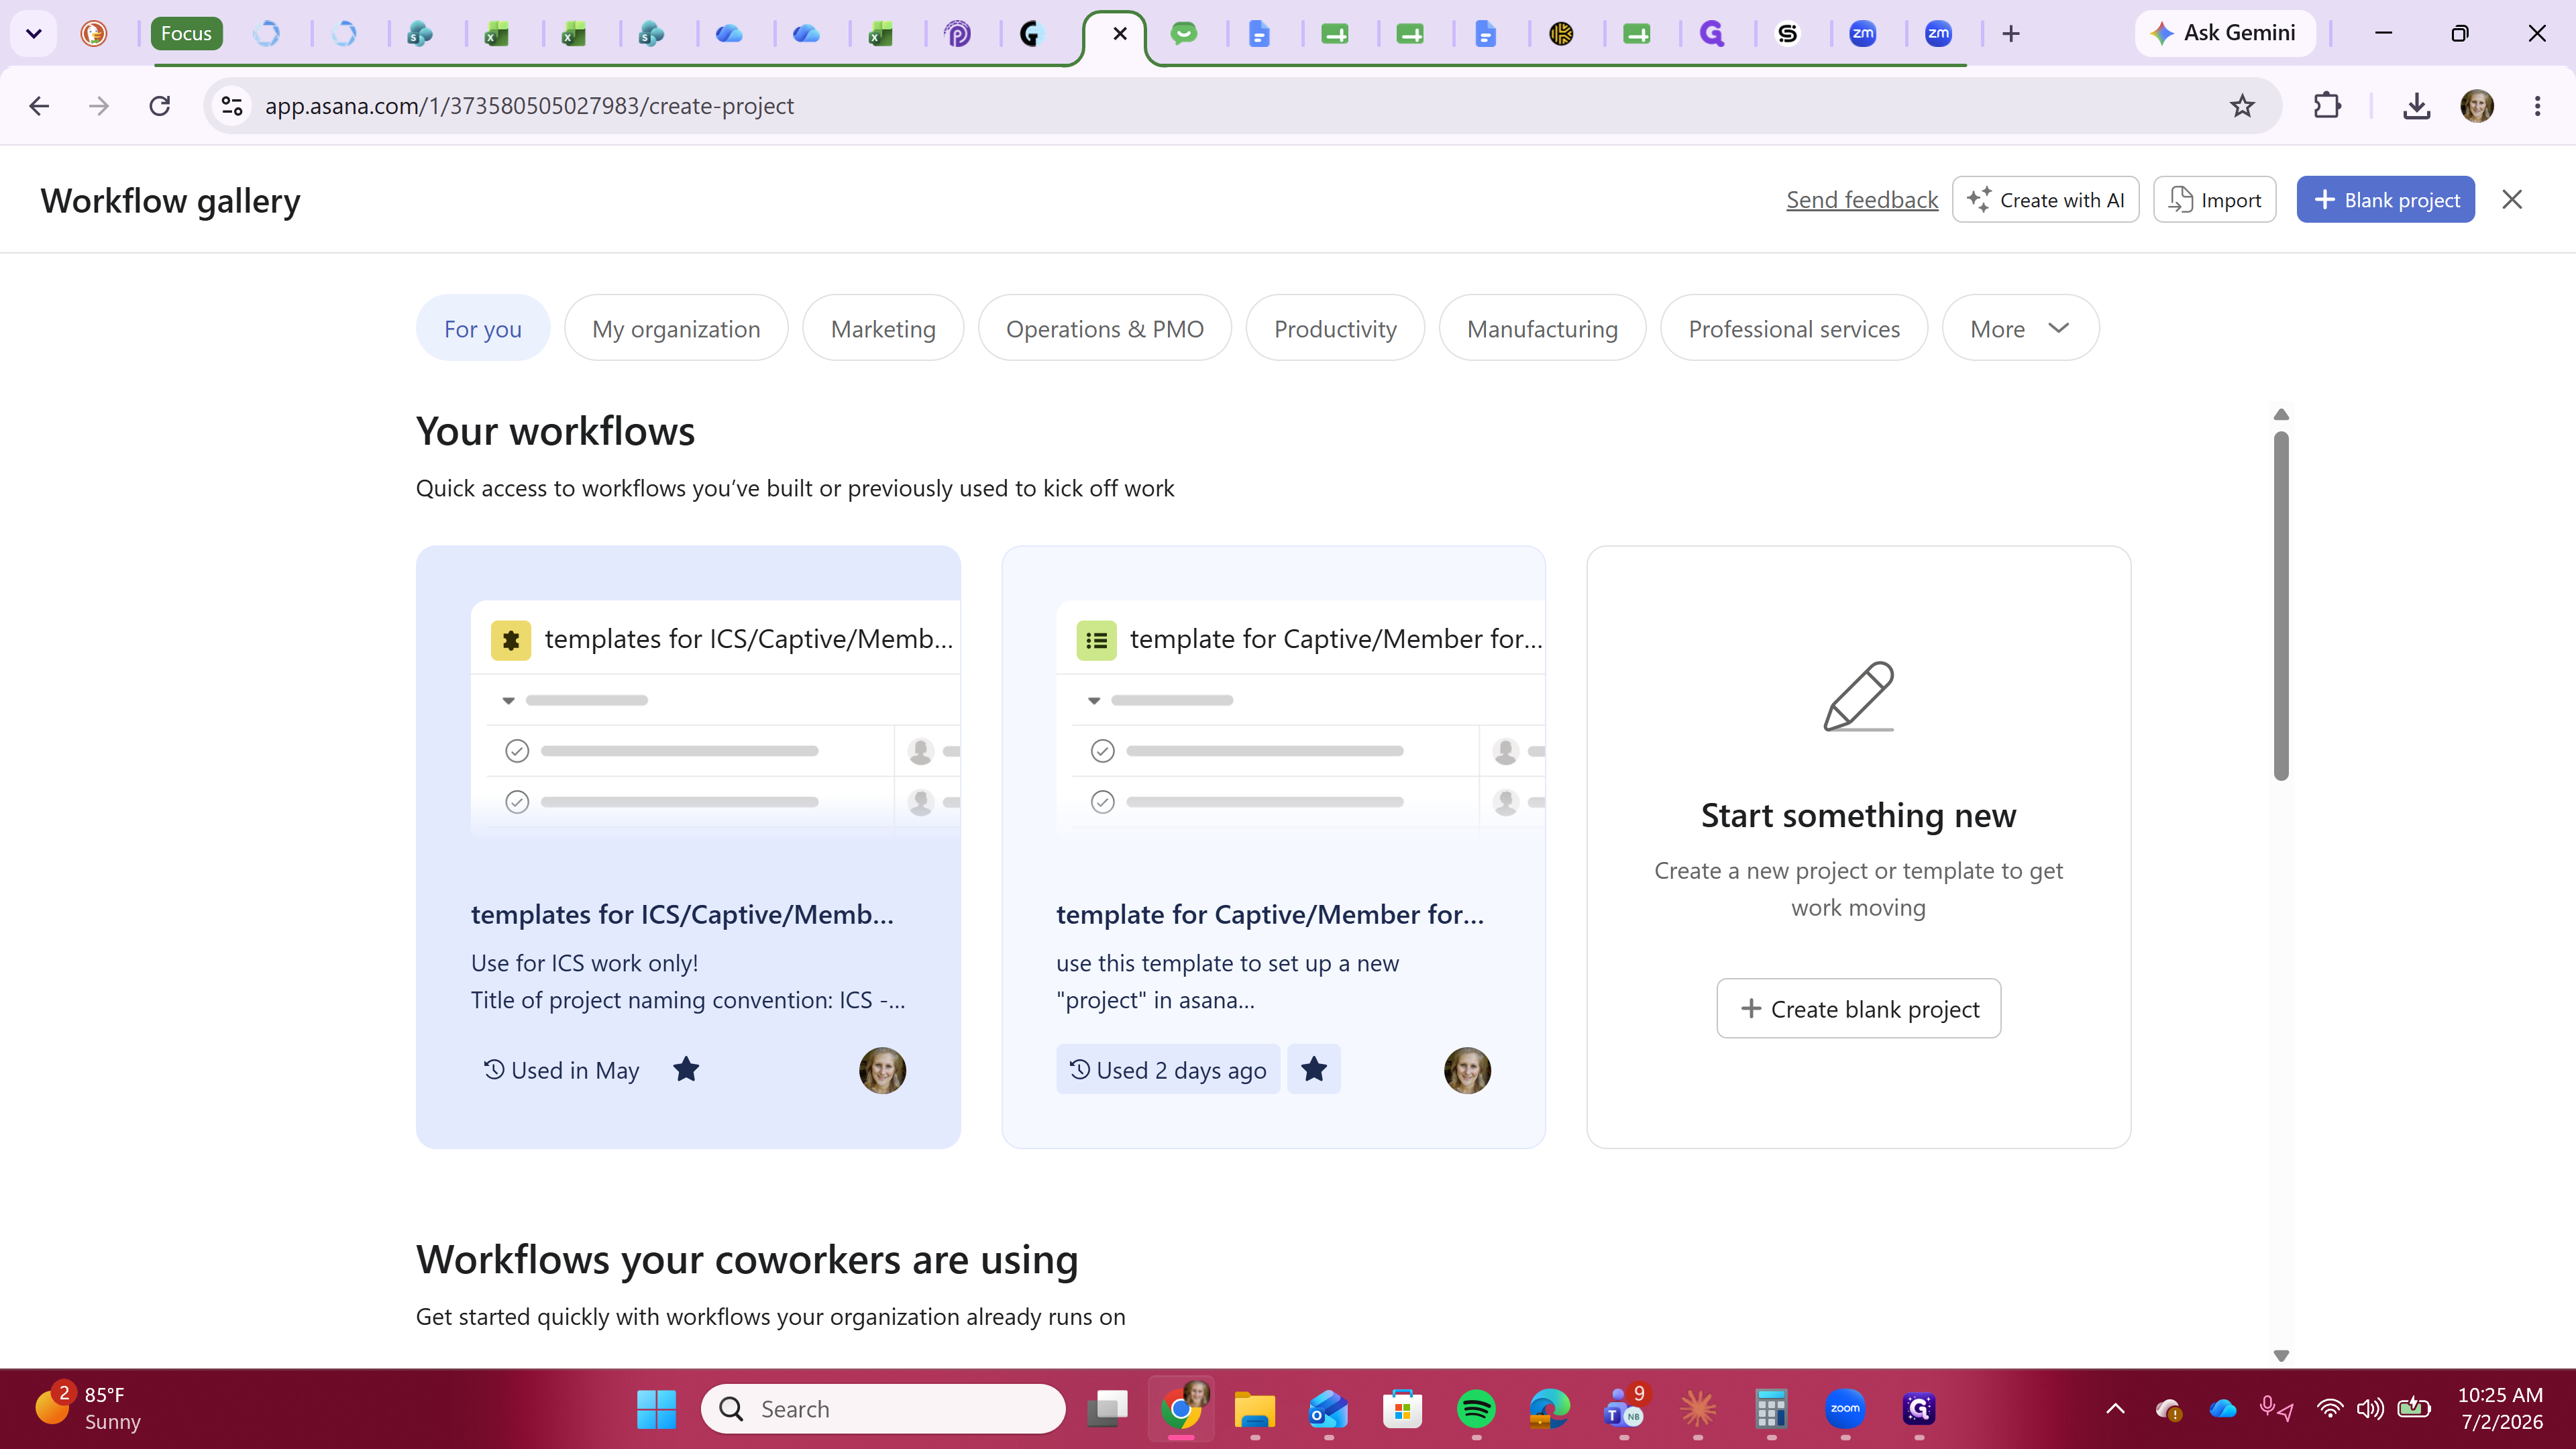The height and width of the screenshot is (1449, 2576).
Task: Open the Windows Start menu
Action: point(656,1409)
